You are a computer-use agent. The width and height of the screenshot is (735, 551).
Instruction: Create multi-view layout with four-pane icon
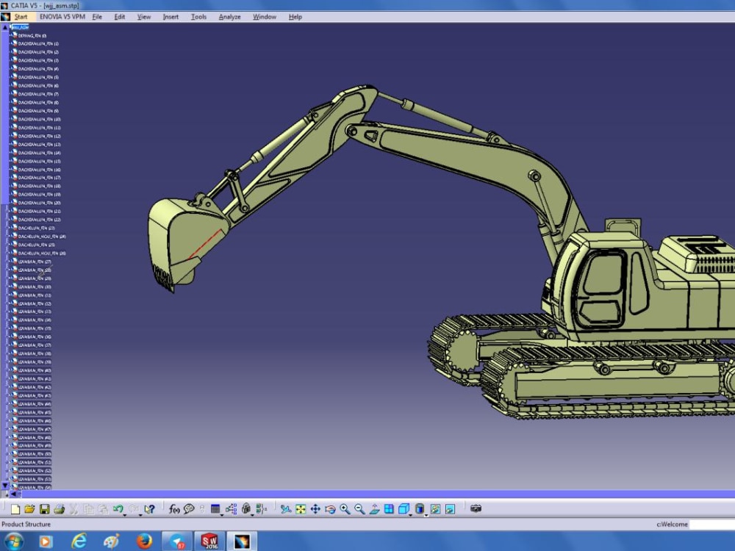389,509
